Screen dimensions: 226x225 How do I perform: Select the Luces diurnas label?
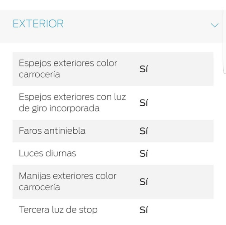coord(47,153)
